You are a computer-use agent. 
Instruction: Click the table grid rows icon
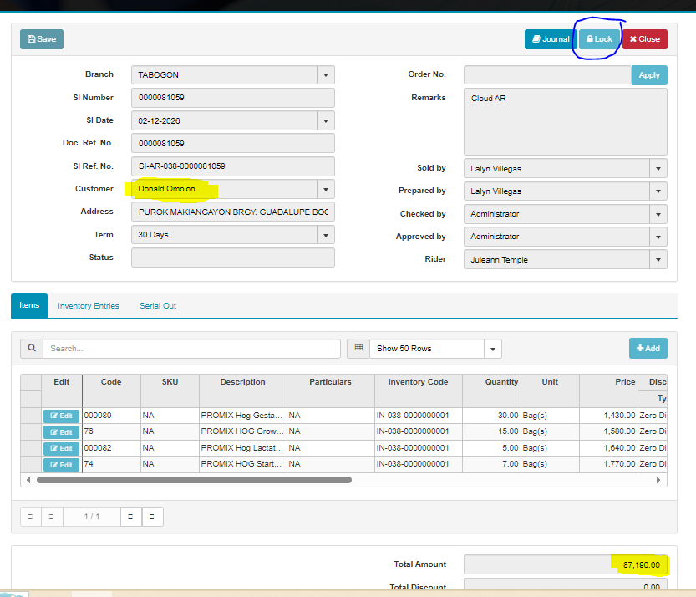click(x=358, y=349)
